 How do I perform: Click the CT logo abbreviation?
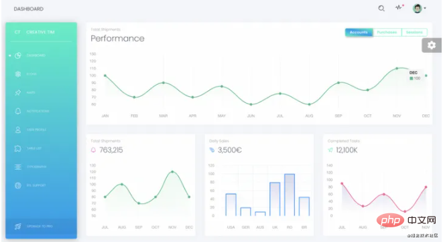[x=17, y=32]
